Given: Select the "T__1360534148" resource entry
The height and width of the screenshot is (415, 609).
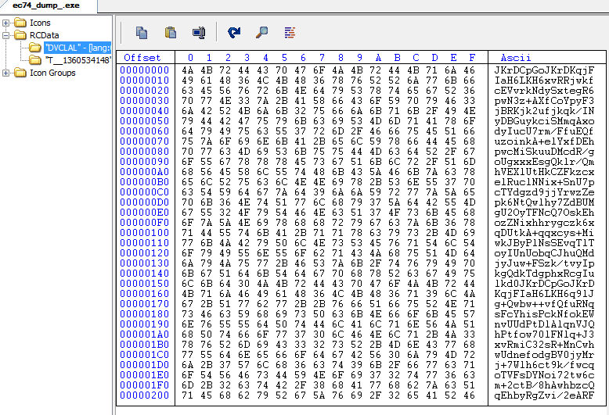Looking at the screenshot, I should pos(77,60).
